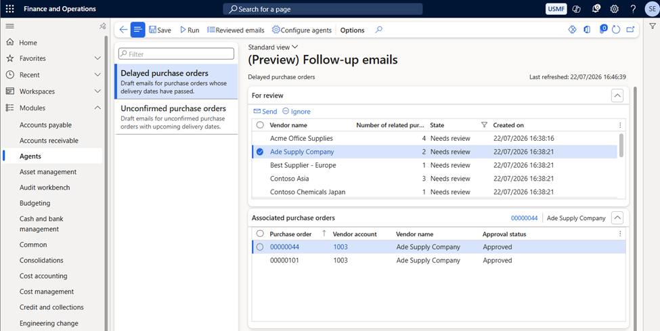
Task: Open the State column filter icon
Action: [484, 125]
